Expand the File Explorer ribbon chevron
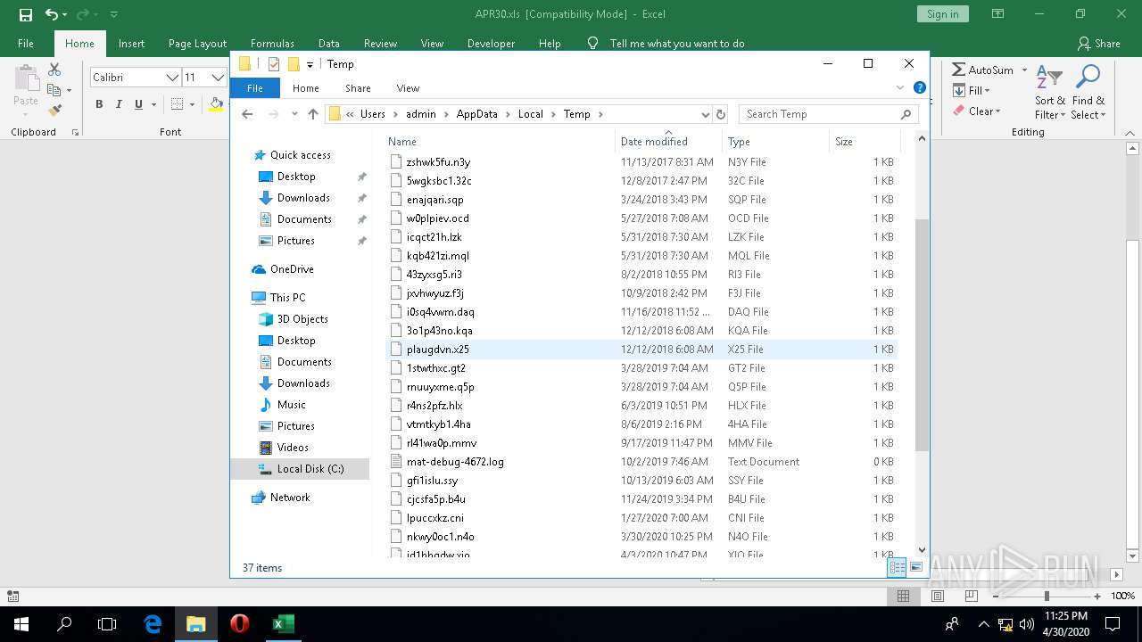The height and width of the screenshot is (642, 1142). point(899,88)
